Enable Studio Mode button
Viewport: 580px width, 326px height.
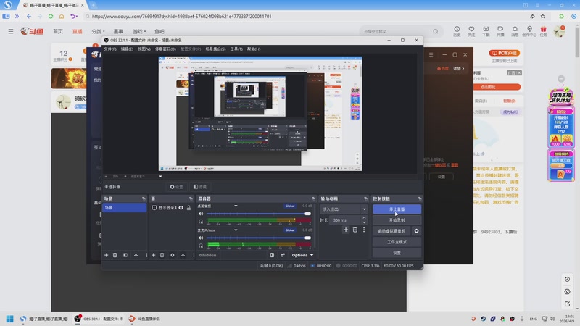pos(397,242)
